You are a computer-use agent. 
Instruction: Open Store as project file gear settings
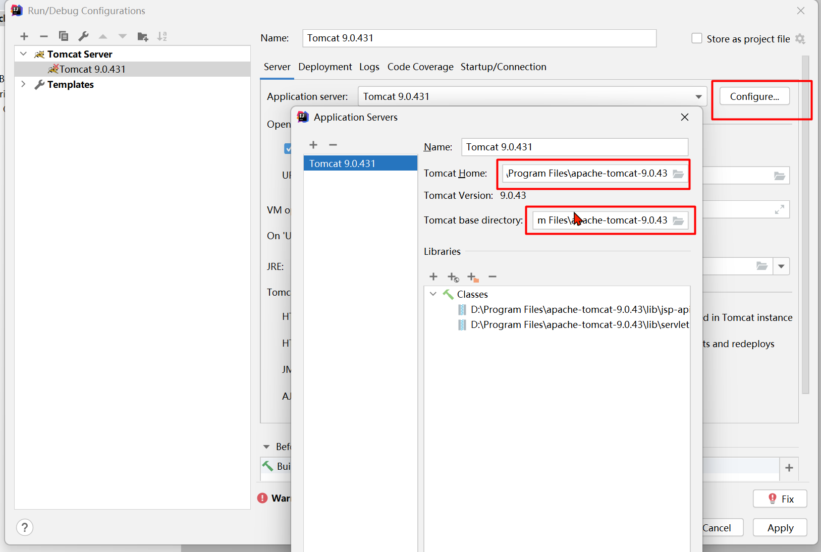point(800,39)
